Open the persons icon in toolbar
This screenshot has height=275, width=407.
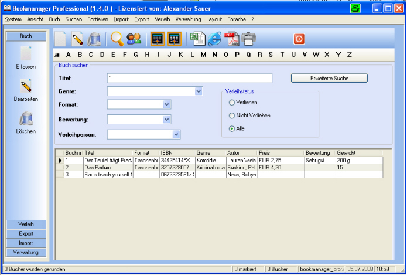point(134,39)
